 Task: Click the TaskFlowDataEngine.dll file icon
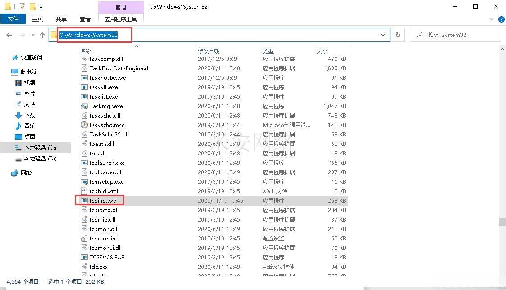84,68
